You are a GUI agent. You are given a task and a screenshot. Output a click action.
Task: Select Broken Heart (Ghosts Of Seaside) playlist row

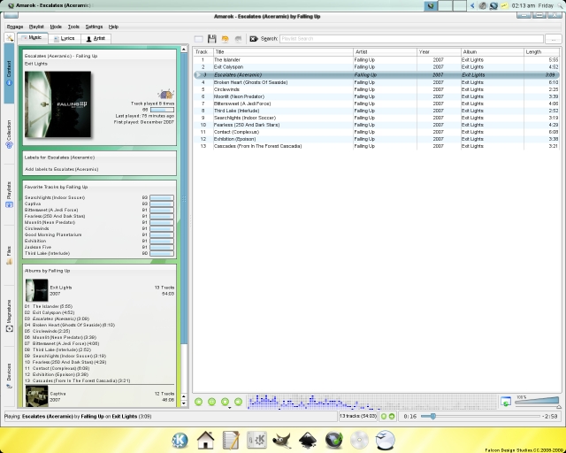pos(377,82)
